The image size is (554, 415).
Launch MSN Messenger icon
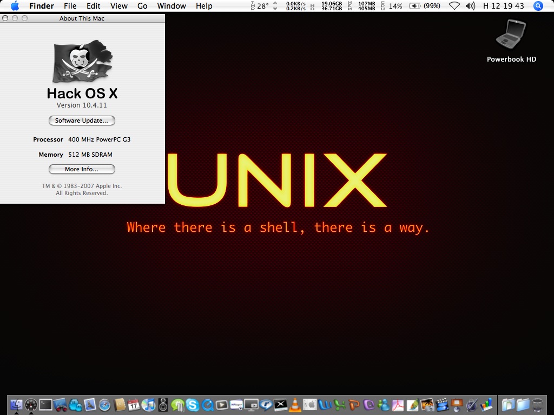tap(384, 405)
